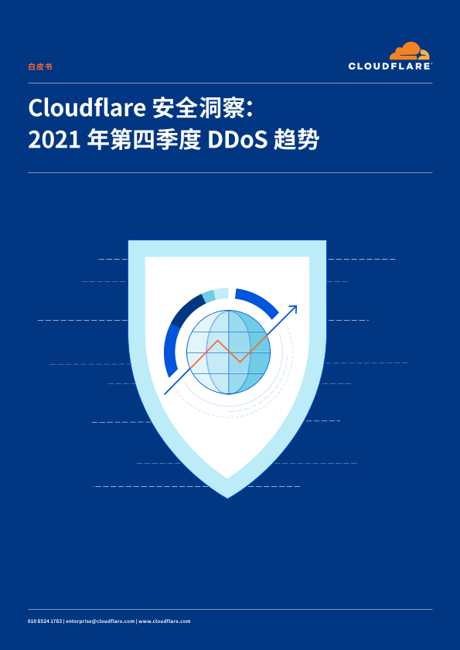Click the orange 白皮书 label

pyautogui.click(x=40, y=66)
